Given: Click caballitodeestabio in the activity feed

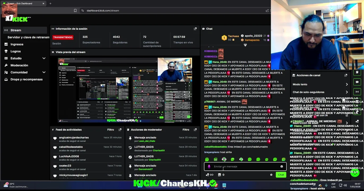Looking at the screenshot, I should [x=71, y=147].
